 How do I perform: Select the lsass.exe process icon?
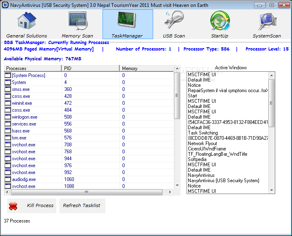[x=8, y=131]
